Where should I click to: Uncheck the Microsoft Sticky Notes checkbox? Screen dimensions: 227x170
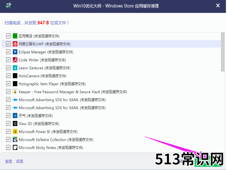[8, 147]
